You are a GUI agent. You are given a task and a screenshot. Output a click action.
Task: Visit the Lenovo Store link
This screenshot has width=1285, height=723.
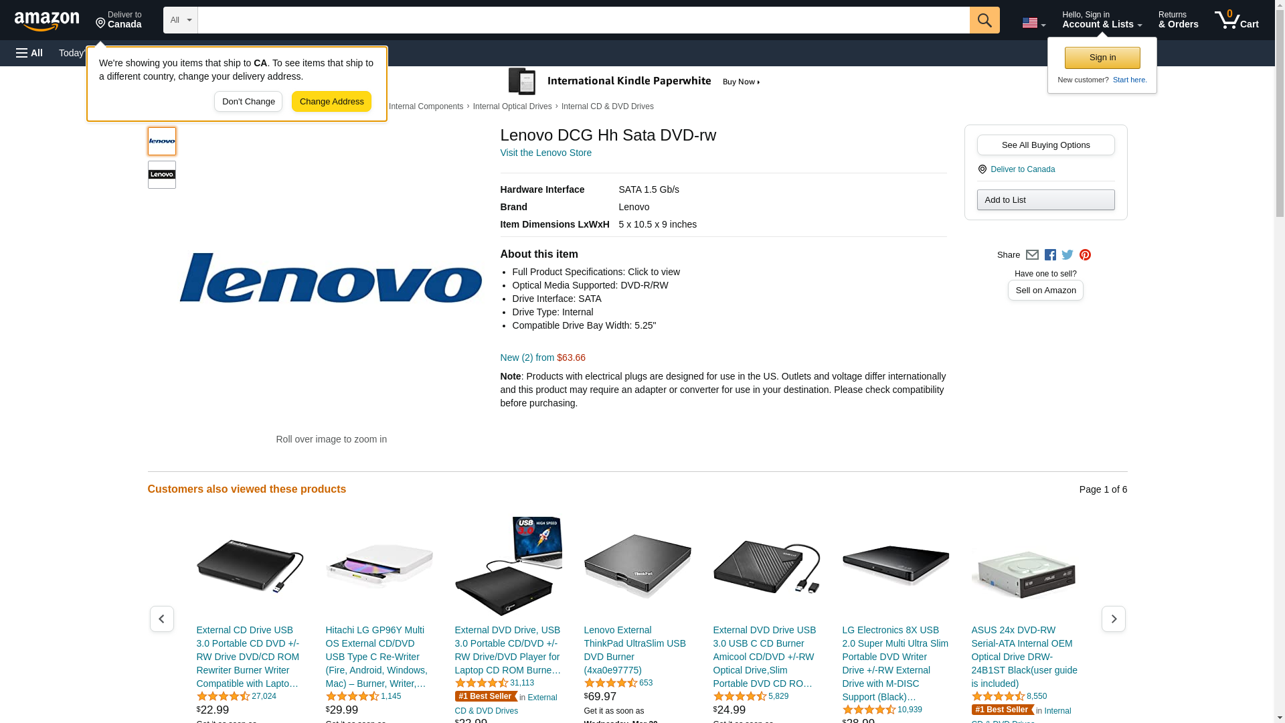546,153
